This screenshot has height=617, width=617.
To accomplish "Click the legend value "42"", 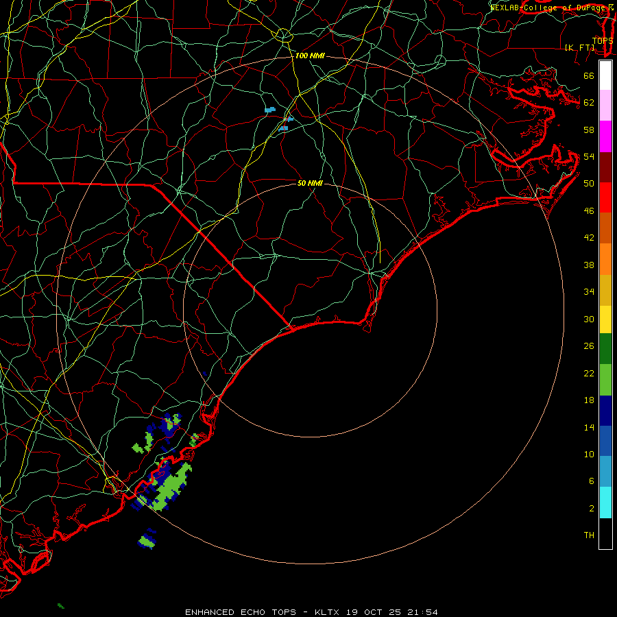I will click(589, 238).
